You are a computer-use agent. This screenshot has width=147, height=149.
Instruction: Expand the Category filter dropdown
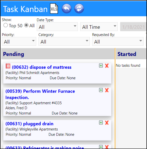pyautogui.click(x=64, y=41)
